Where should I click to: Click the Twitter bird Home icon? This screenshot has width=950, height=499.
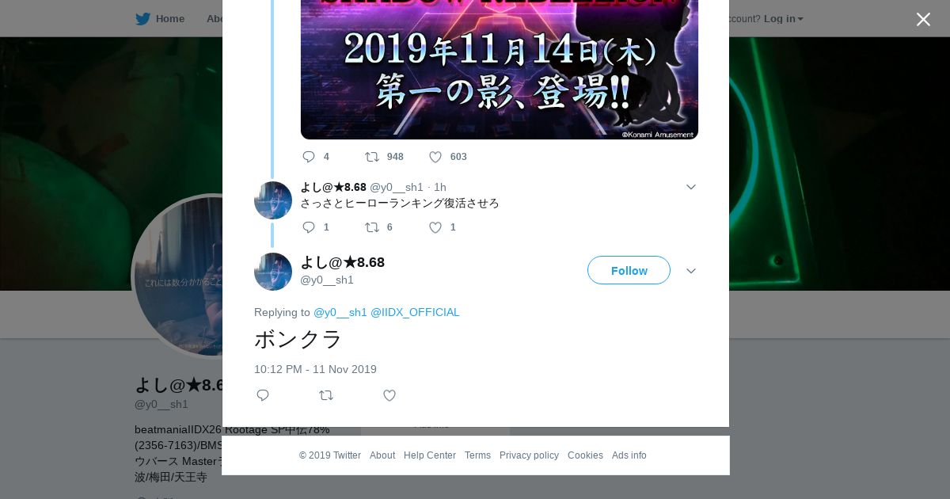pyautogui.click(x=142, y=19)
